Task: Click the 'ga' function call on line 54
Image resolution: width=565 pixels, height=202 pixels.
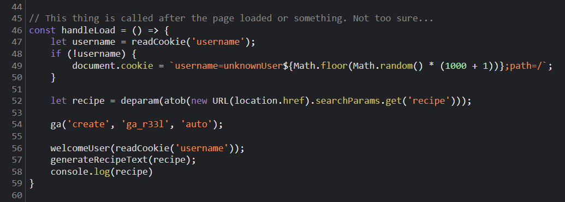Action: (x=56, y=125)
